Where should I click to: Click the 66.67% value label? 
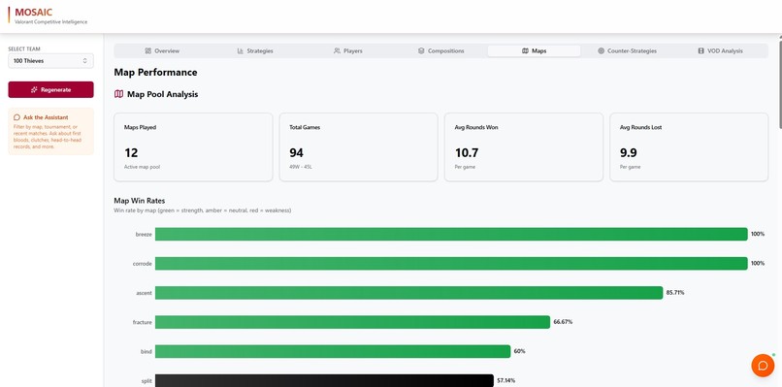[563, 322]
